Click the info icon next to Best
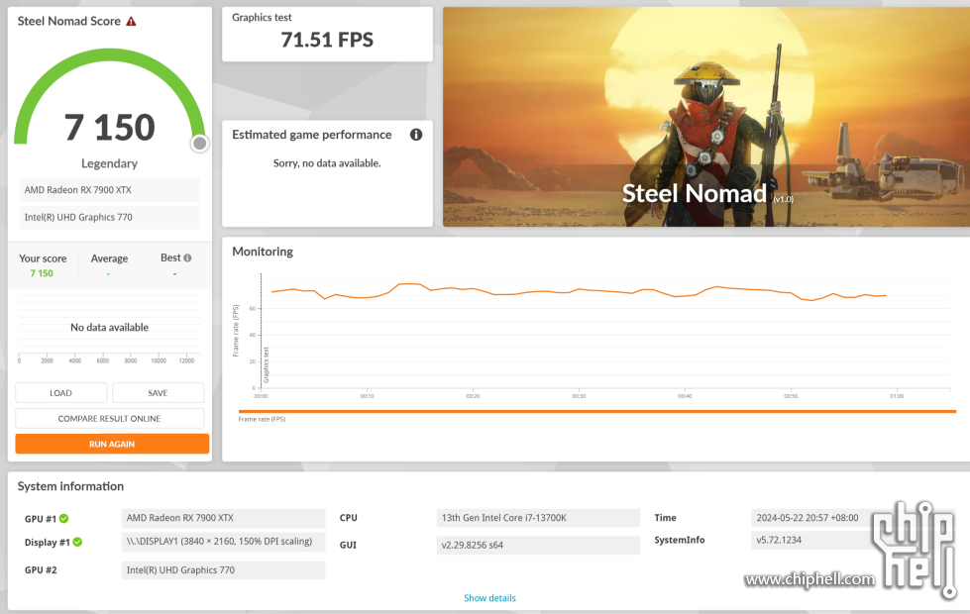This screenshot has width=970, height=614. click(187, 257)
